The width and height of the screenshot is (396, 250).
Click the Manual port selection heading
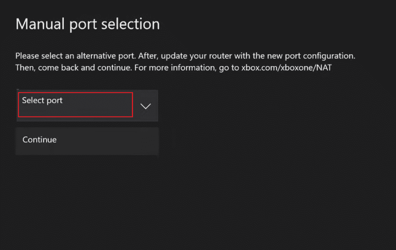click(x=88, y=24)
